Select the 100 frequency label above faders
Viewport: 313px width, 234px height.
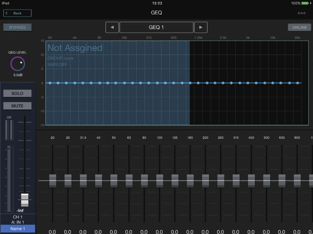tap(160, 138)
